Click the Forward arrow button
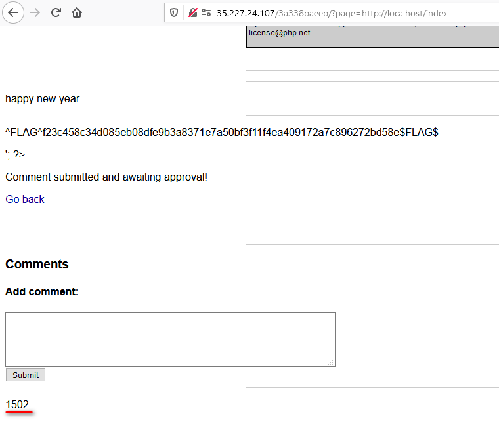 tap(35, 12)
